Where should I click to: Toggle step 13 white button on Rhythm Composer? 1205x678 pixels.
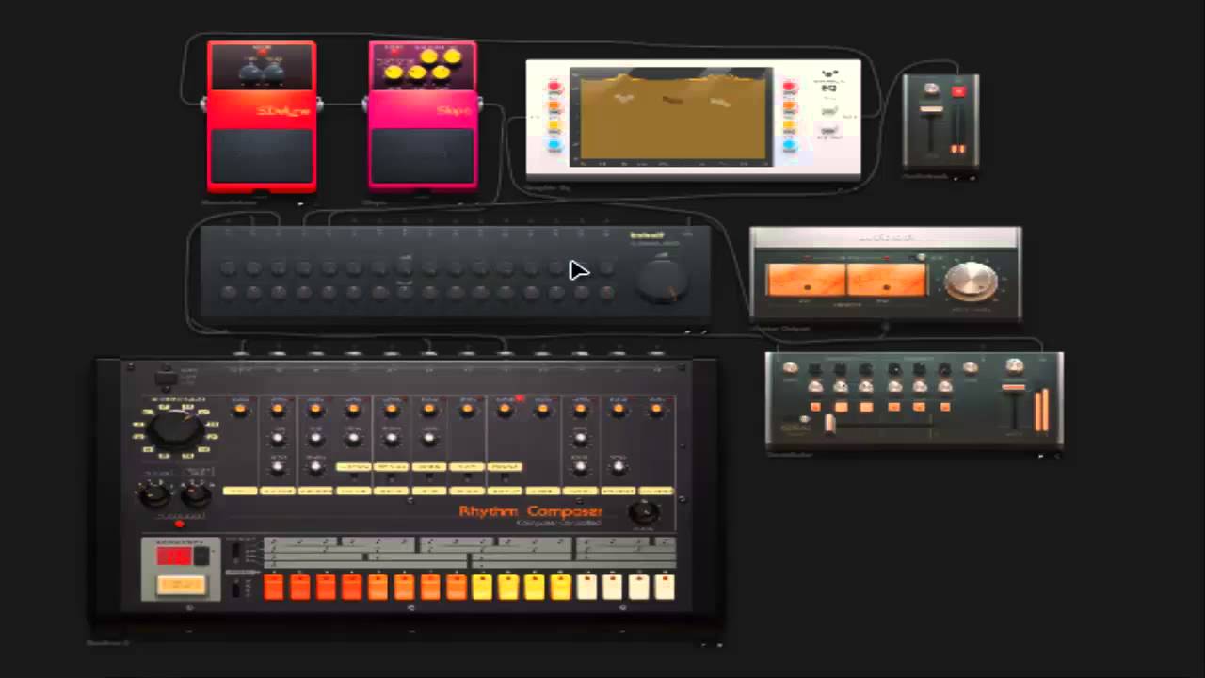point(586,587)
